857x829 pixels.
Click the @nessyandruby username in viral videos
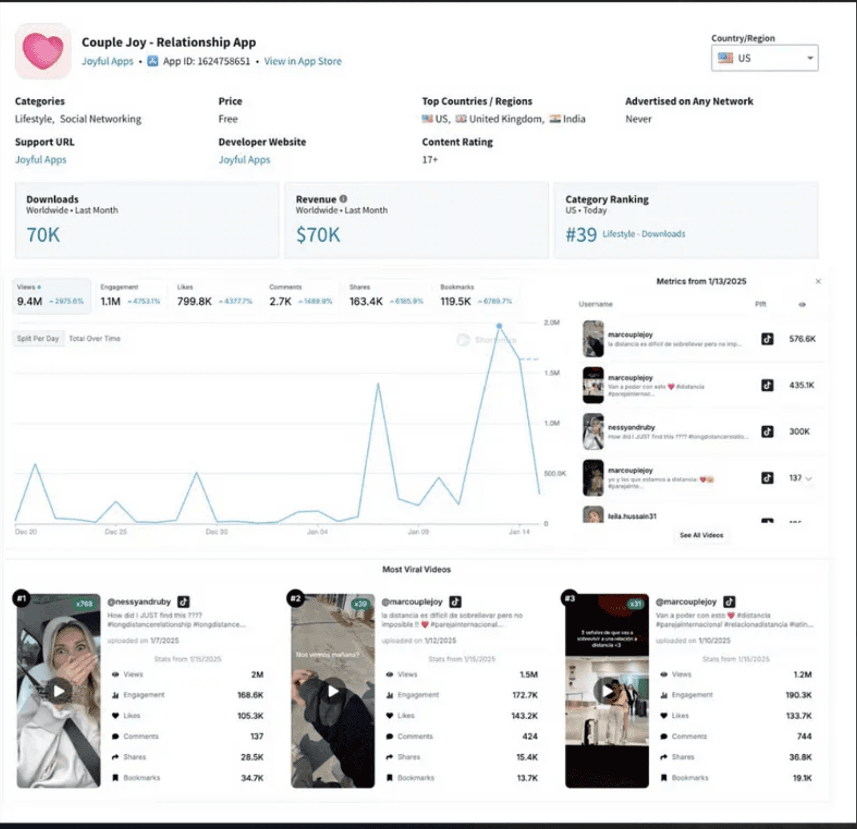(139, 602)
